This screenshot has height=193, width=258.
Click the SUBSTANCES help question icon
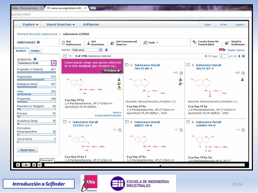point(38,42)
